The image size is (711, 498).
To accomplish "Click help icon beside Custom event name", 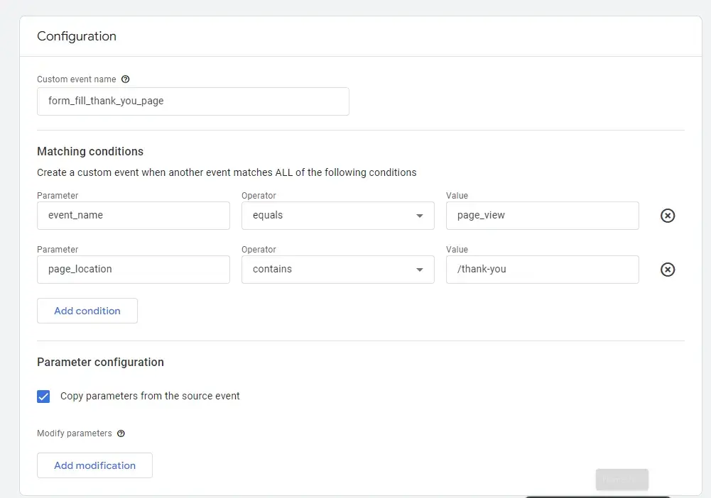I will (126, 79).
